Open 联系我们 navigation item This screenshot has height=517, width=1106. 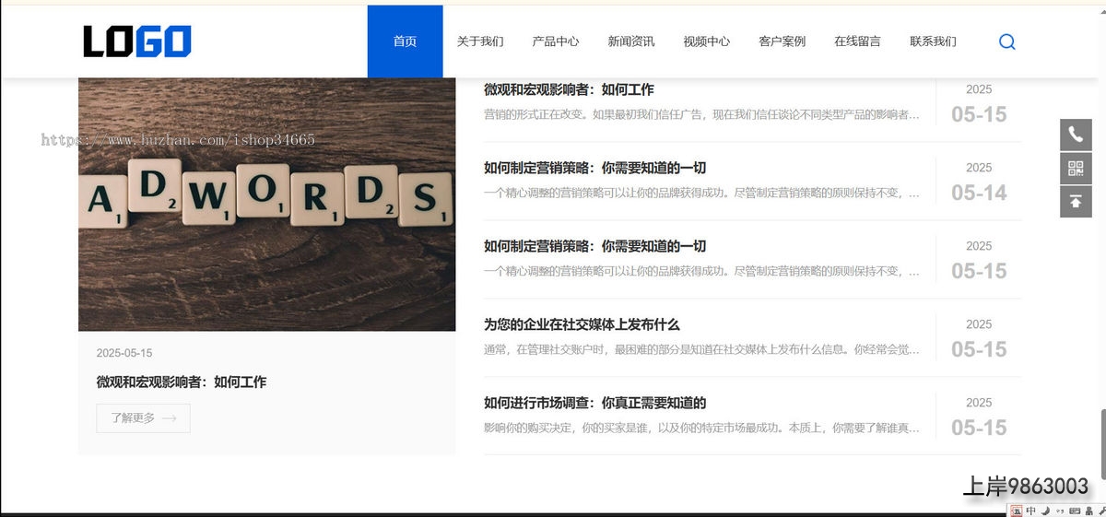tap(933, 41)
